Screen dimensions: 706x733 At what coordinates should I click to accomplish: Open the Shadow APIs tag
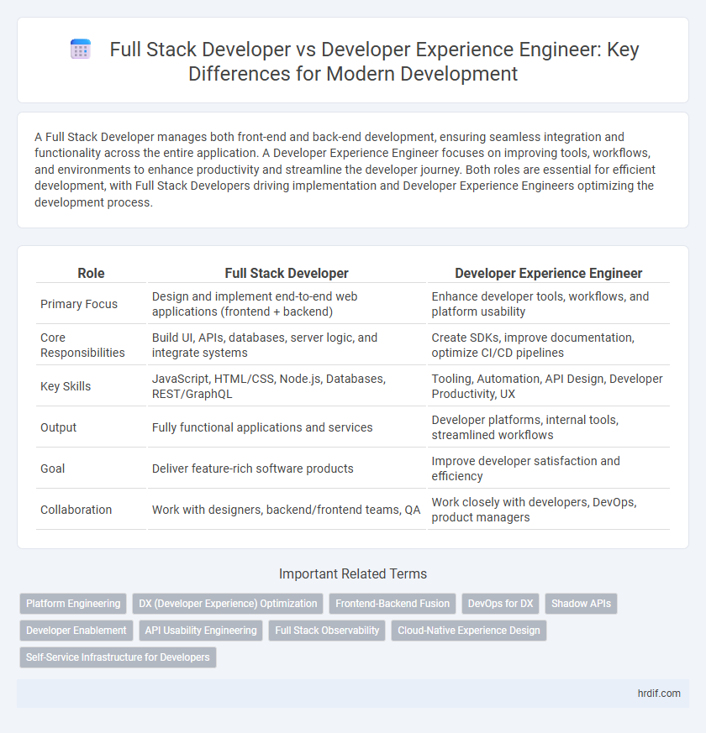(x=581, y=604)
